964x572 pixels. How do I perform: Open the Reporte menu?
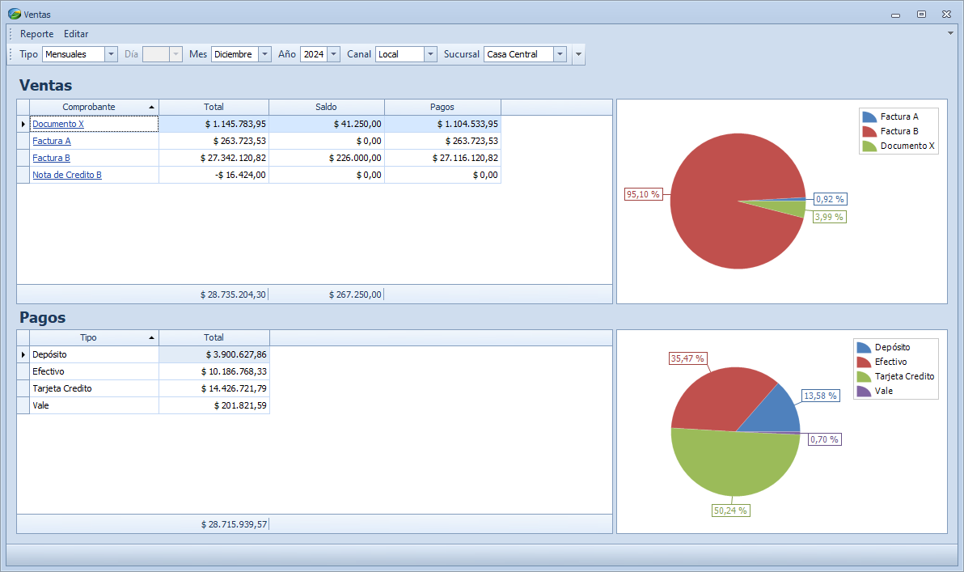coord(37,34)
